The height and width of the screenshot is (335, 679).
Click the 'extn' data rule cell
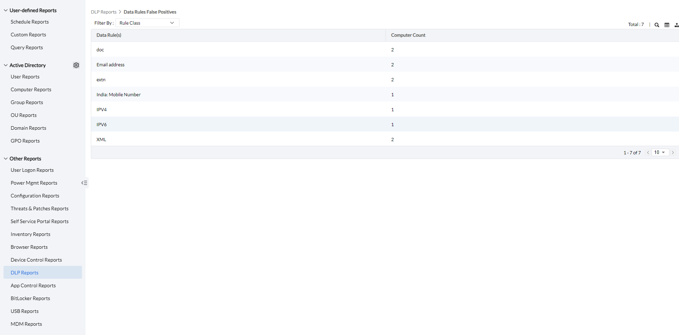click(x=101, y=79)
